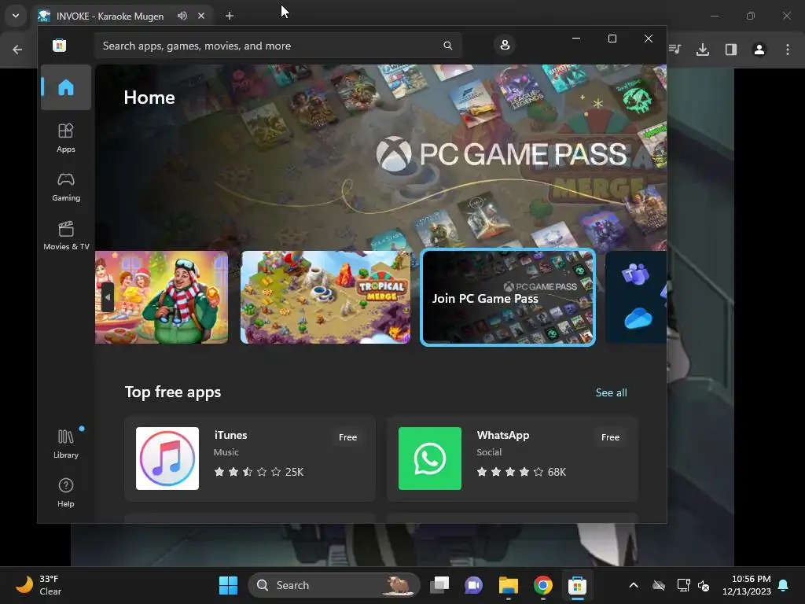The width and height of the screenshot is (805, 604).
Task: Show previous carousel items with left arrow
Action: pyautogui.click(x=107, y=297)
